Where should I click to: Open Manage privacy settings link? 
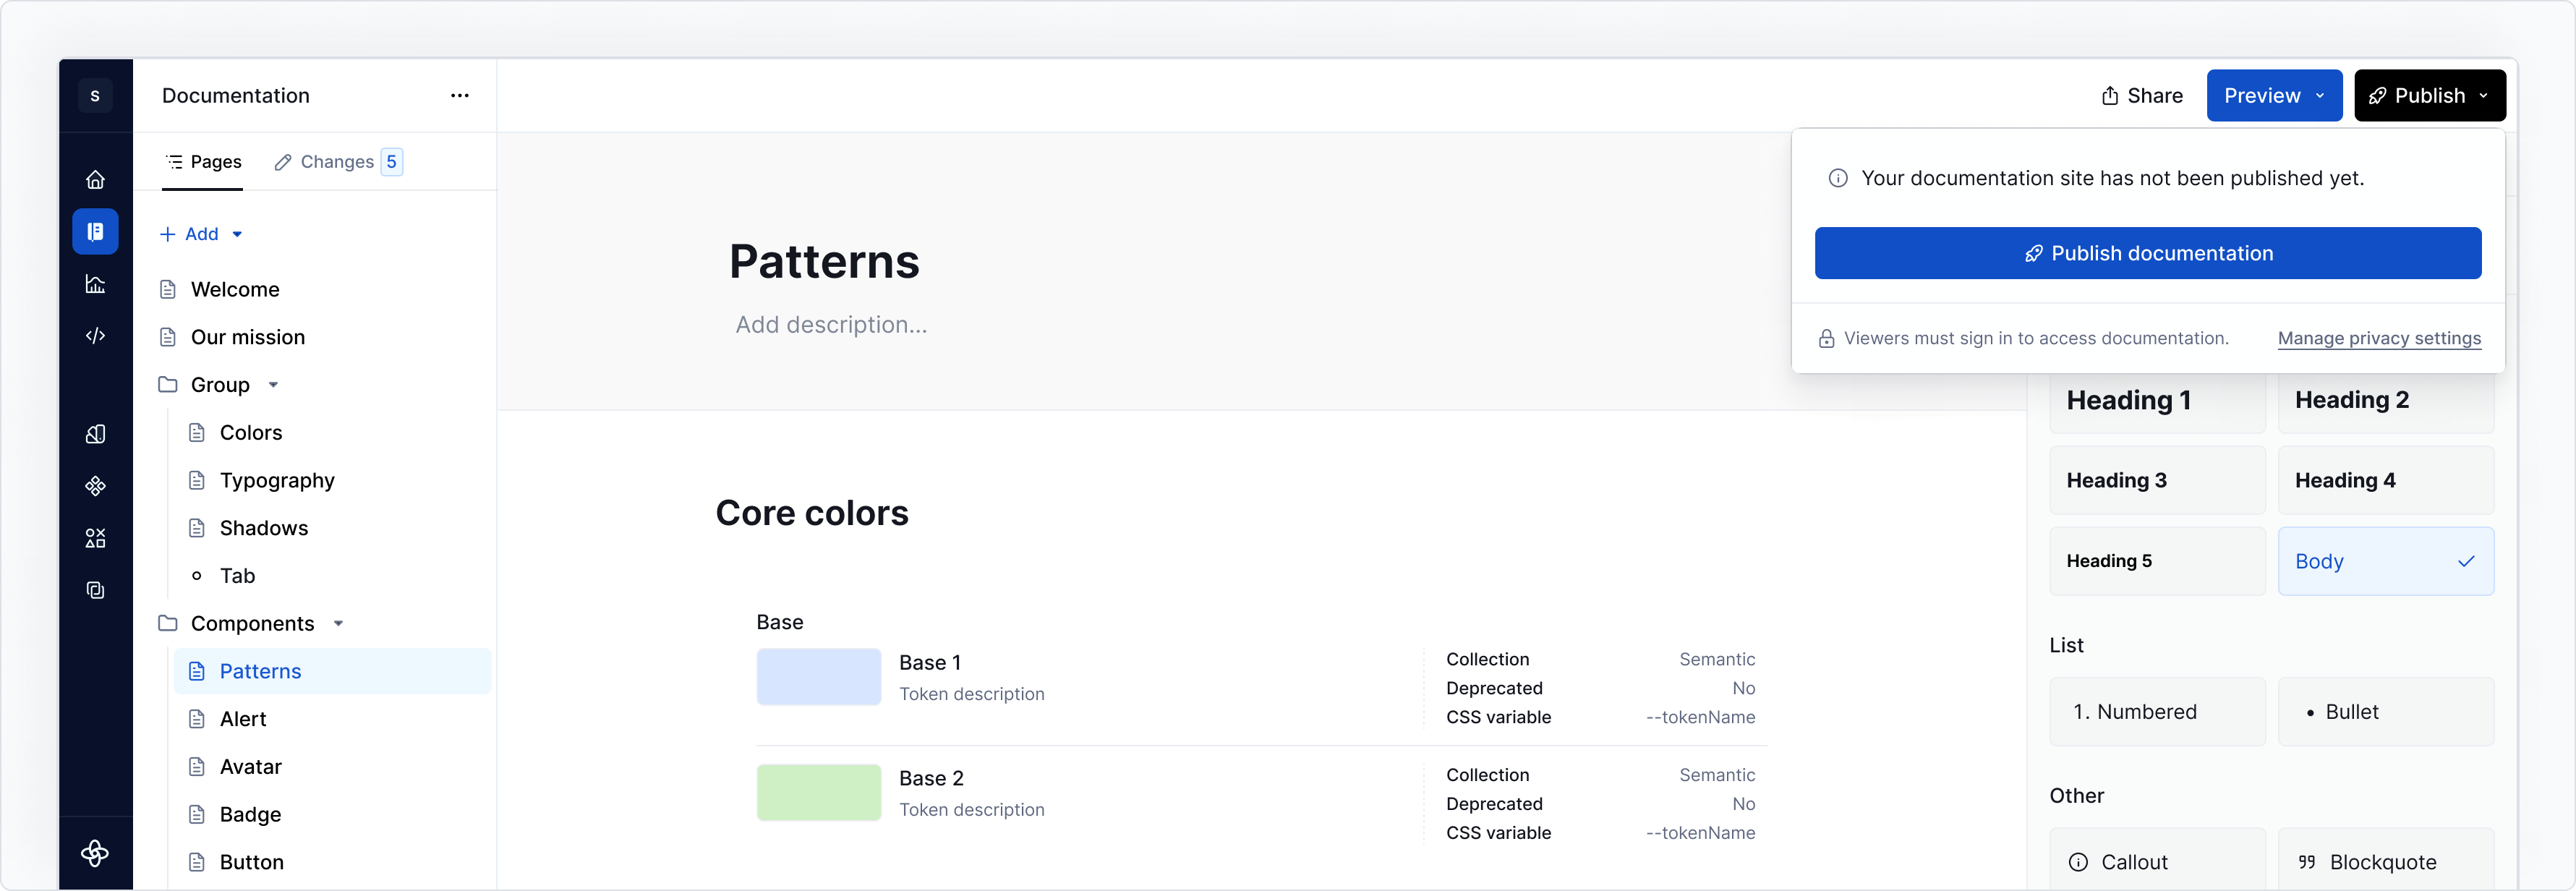pyautogui.click(x=2379, y=338)
